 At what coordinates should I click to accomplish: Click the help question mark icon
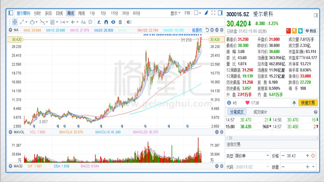(316, 112)
